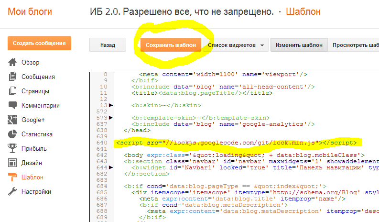Go to Страницы section
Screen dimensions: 379x222
click(x=35, y=91)
